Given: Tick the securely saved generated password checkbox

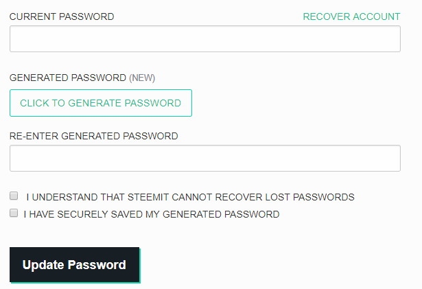Looking at the screenshot, I should (x=14, y=213).
